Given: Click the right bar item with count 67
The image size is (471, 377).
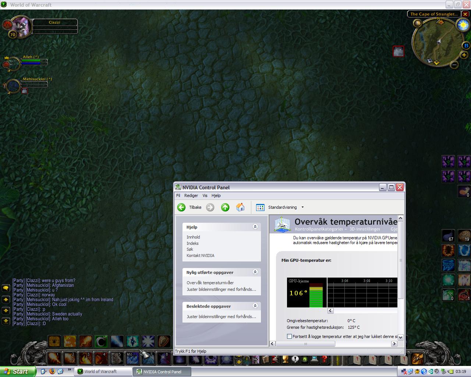Looking at the screenshot, I should pos(448,236).
